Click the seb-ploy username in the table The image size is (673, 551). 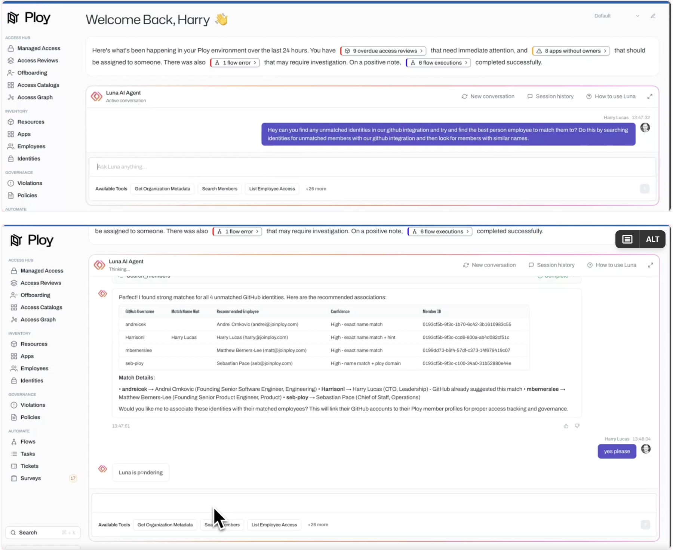[x=134, y=363]
